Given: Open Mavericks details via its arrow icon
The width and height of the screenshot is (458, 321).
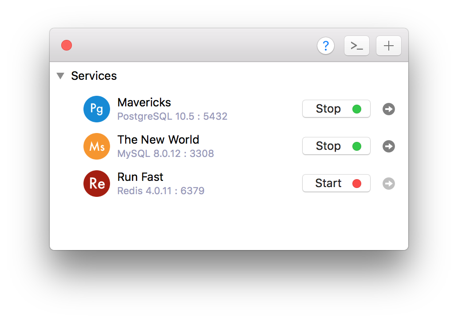Looking at the screenshot, I should pos(388,109).
